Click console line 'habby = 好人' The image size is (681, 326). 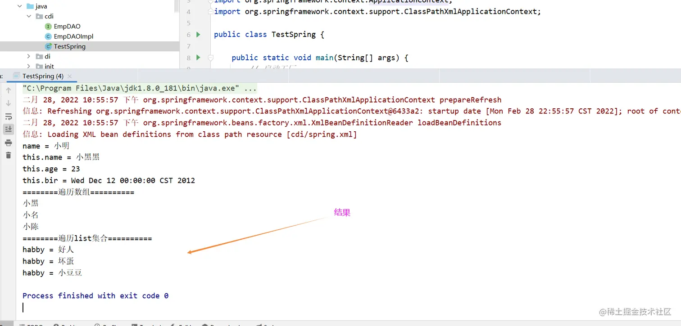click(x=48, y=250)
